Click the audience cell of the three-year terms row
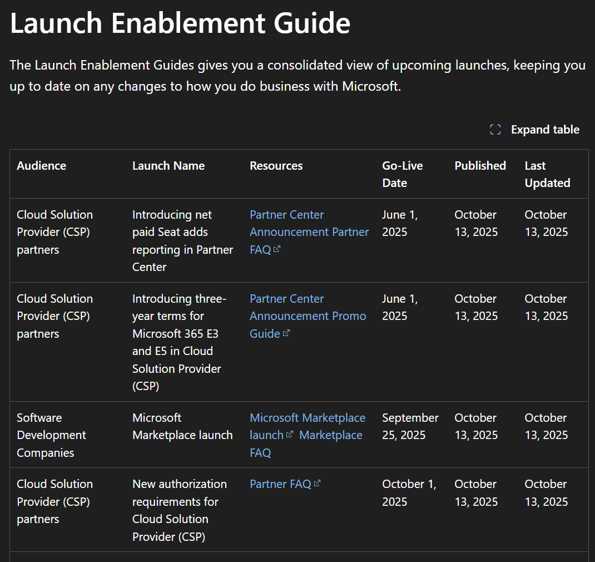 tap(54, 316)
